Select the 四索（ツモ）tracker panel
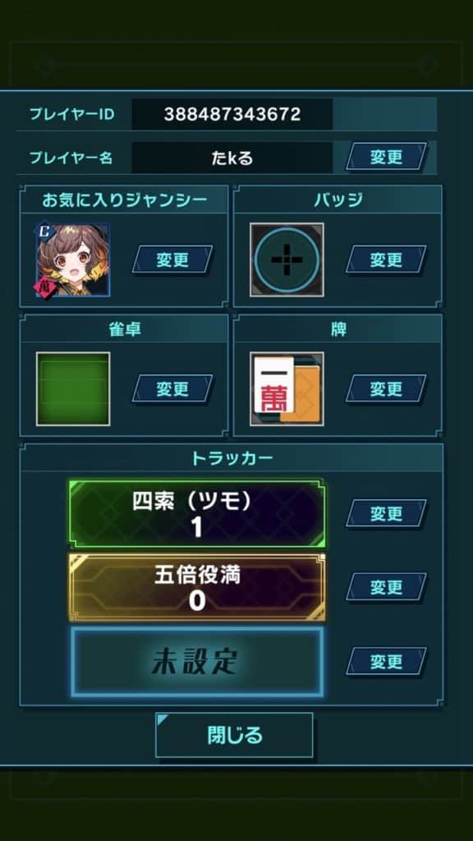The height and width of the screenshot is (841, 473). pyautogui.click(x=197, y=514)
